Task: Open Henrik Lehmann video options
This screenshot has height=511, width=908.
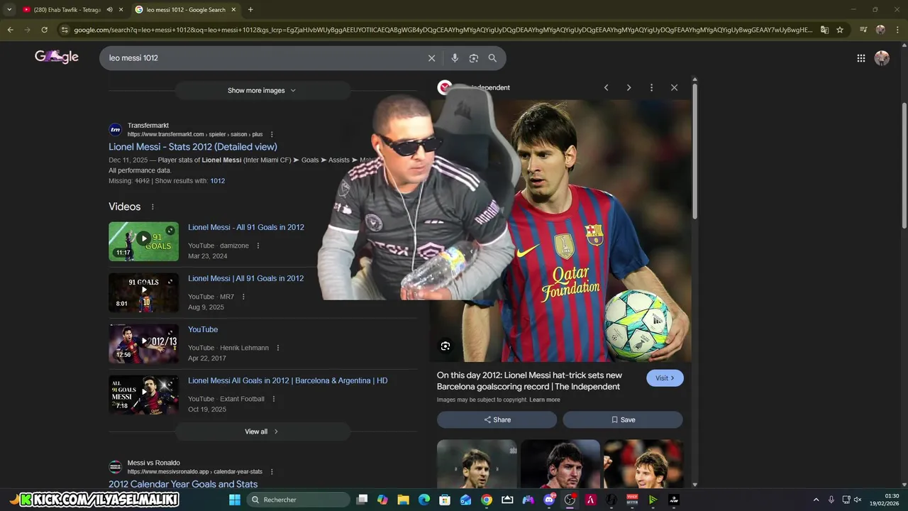Action: pos(278,348)
